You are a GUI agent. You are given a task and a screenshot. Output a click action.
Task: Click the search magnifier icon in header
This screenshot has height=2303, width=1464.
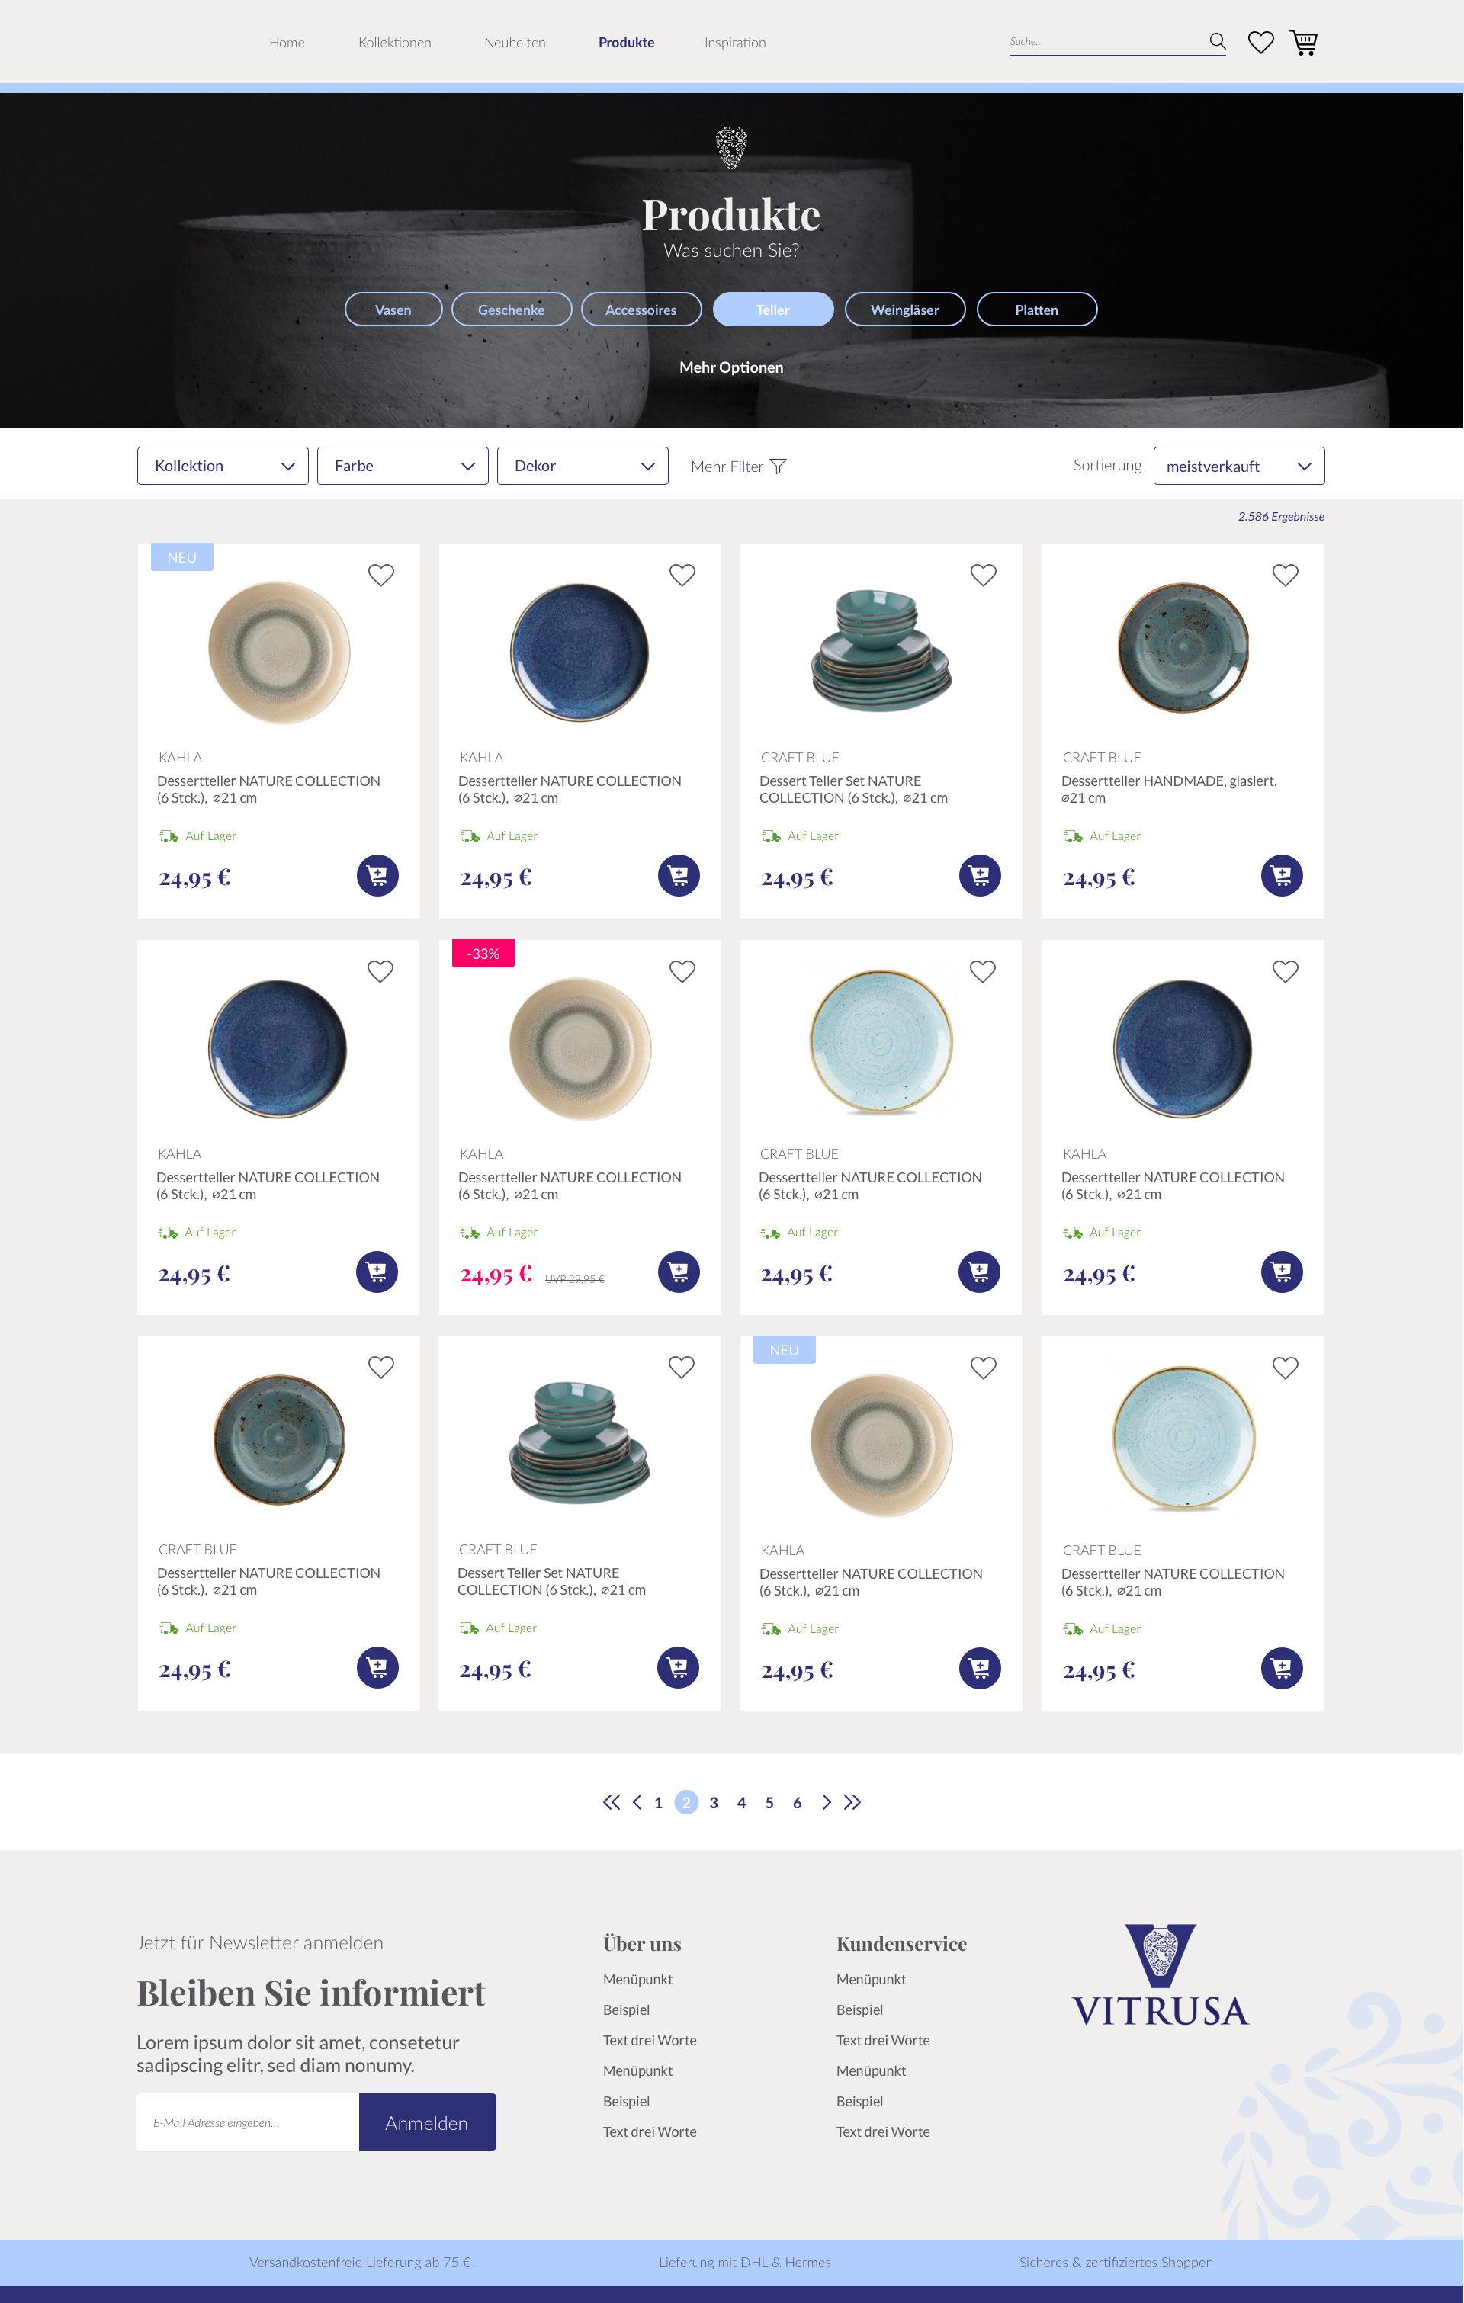click(x=1217, y=41)
